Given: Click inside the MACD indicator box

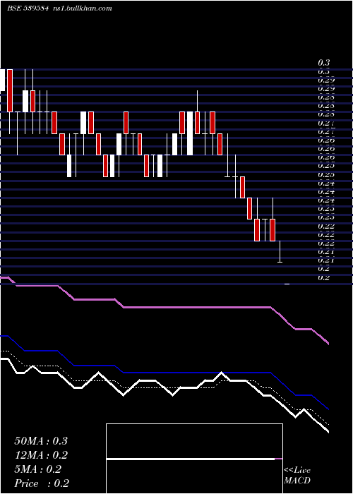Looking at the screenshot, I should coord(194,459).
